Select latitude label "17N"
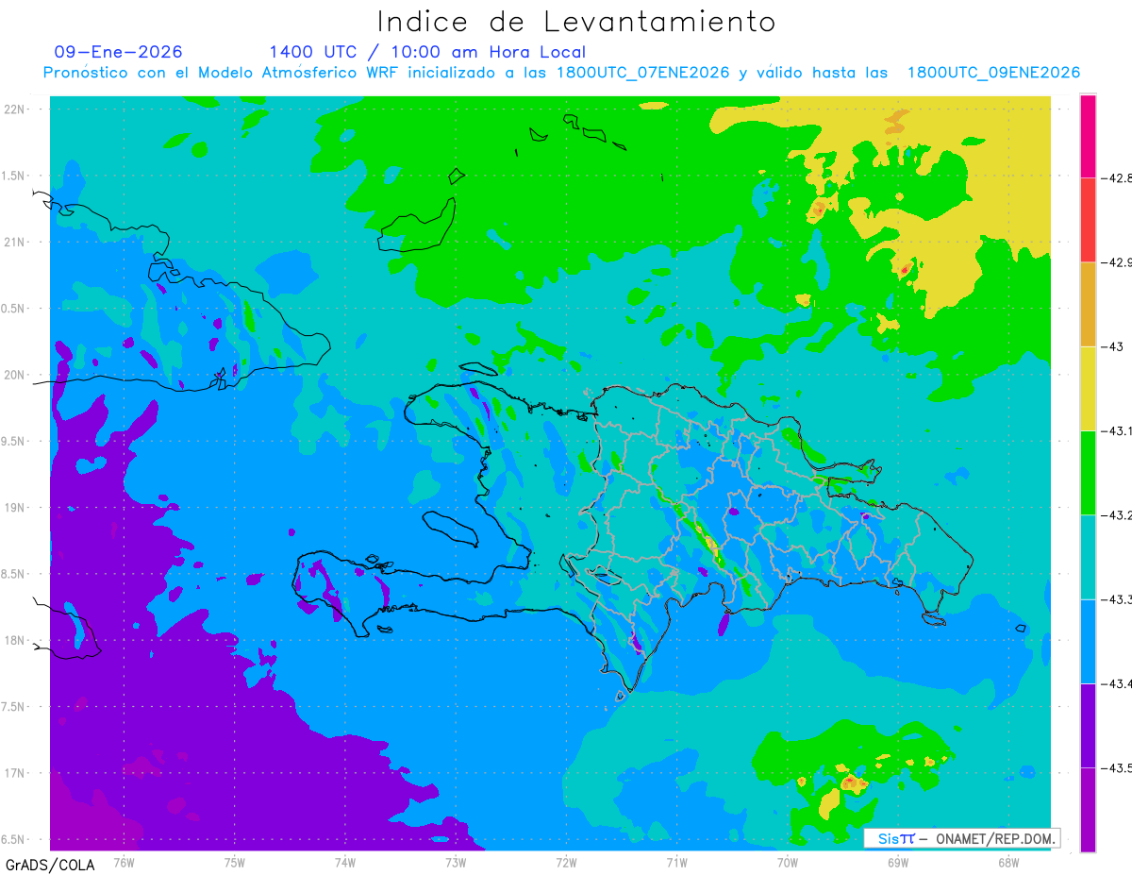 click(15, 773)
